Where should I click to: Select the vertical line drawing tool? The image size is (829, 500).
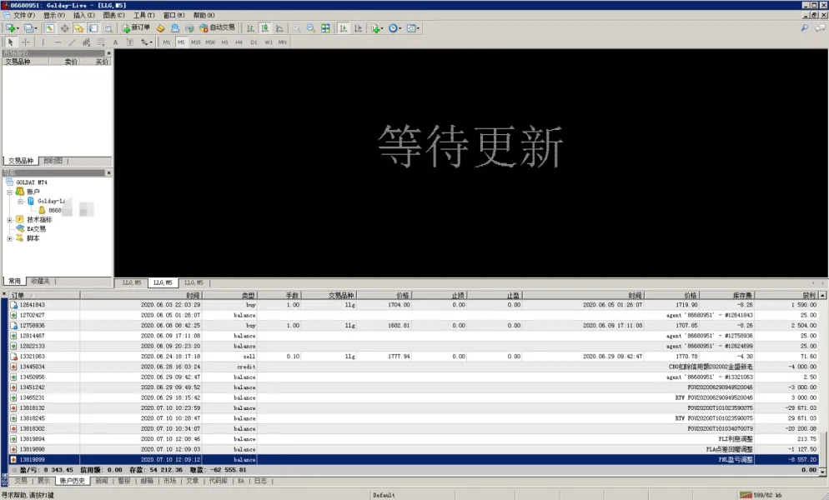pyautogui.click(x=43, y=42)
